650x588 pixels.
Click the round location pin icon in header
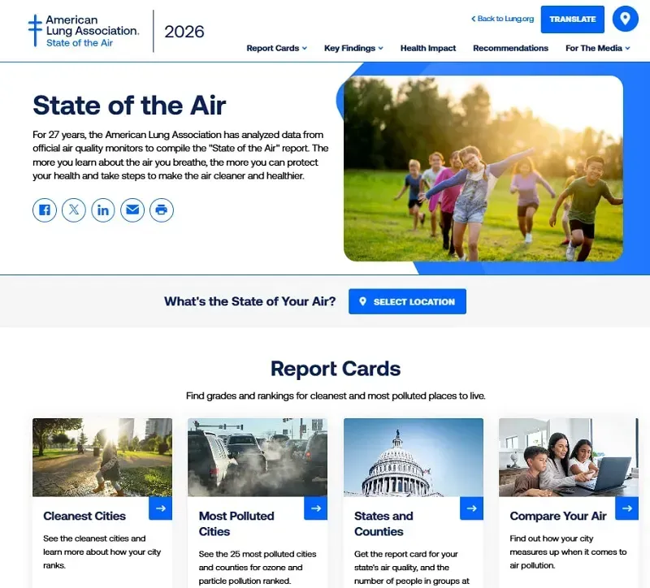point(625,19)
